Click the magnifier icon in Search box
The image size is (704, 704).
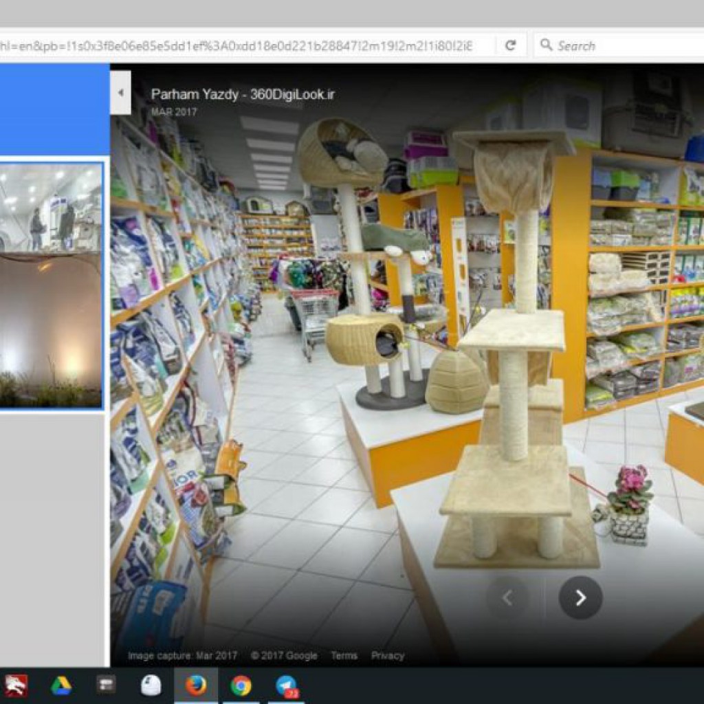coord(547,45)
